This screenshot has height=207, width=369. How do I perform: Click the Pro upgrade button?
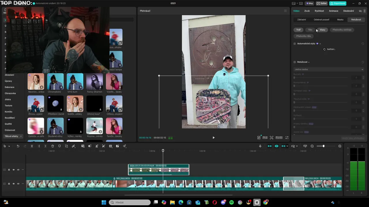310,3
